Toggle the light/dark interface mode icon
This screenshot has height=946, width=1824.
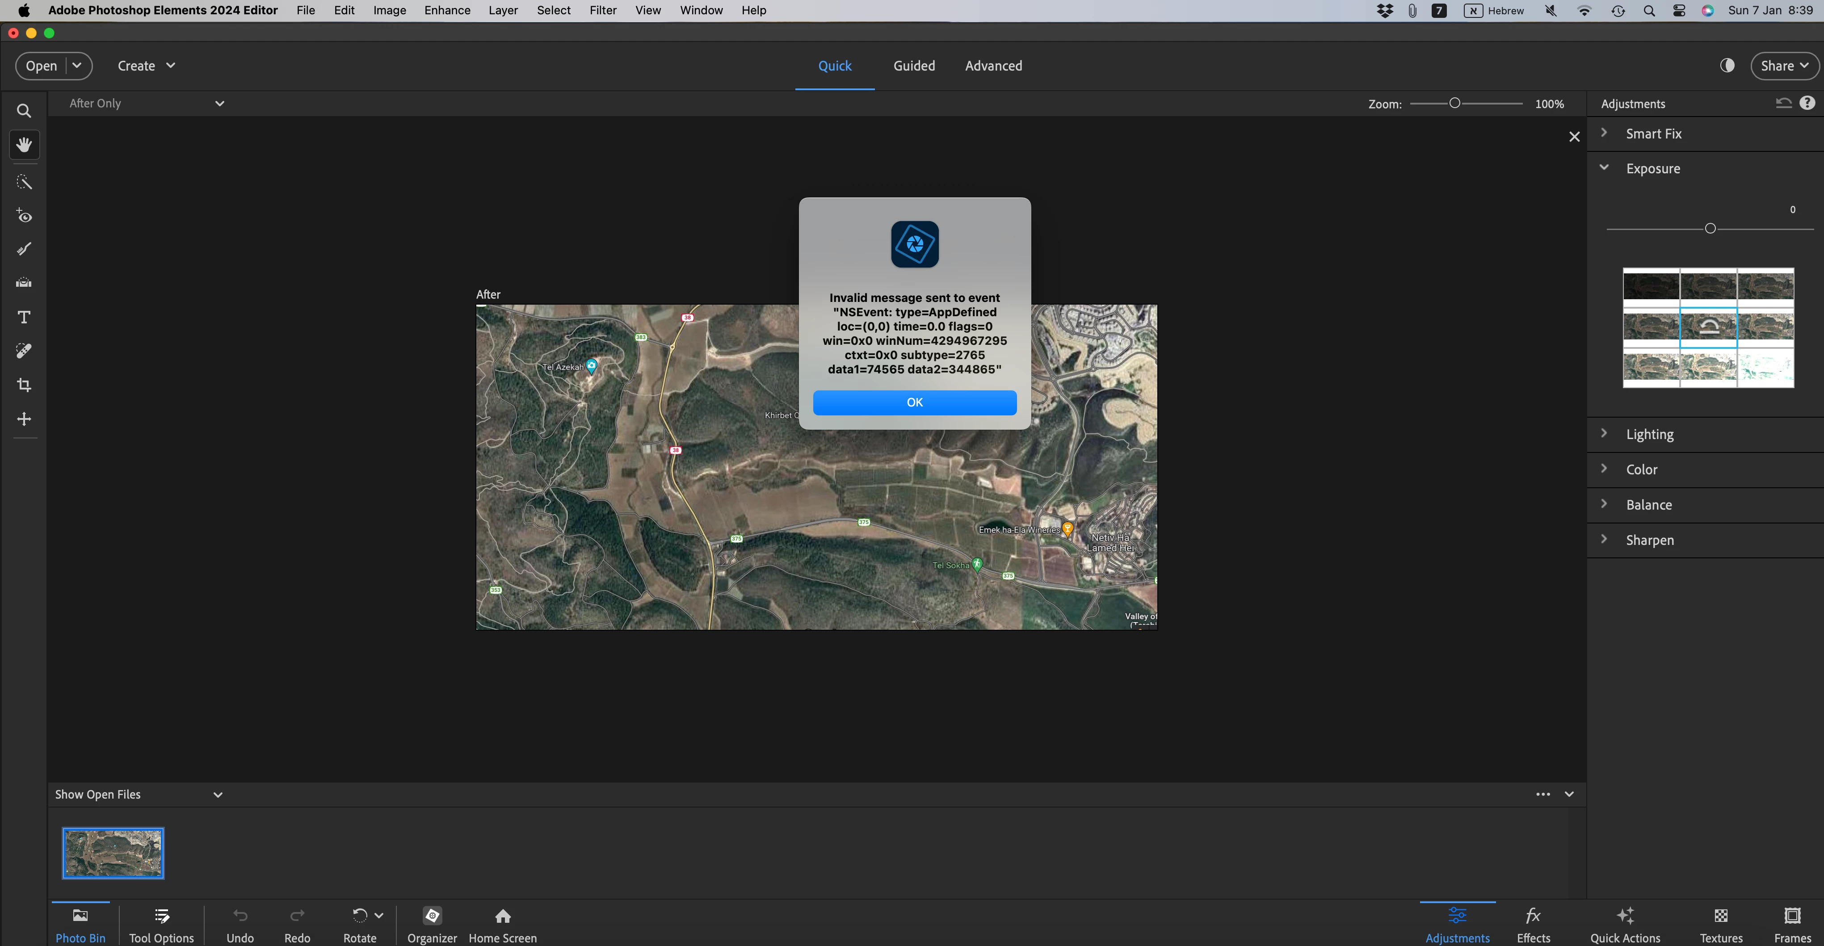click(1727, 66)
